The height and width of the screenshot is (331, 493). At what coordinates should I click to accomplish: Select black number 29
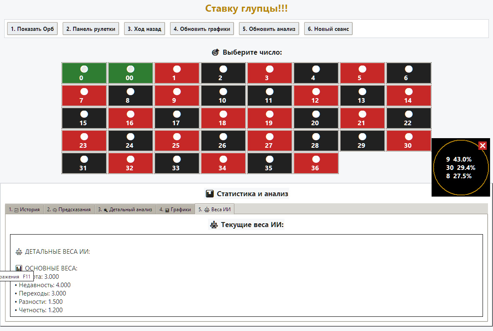pyautogui.click(x=362, y=141)
